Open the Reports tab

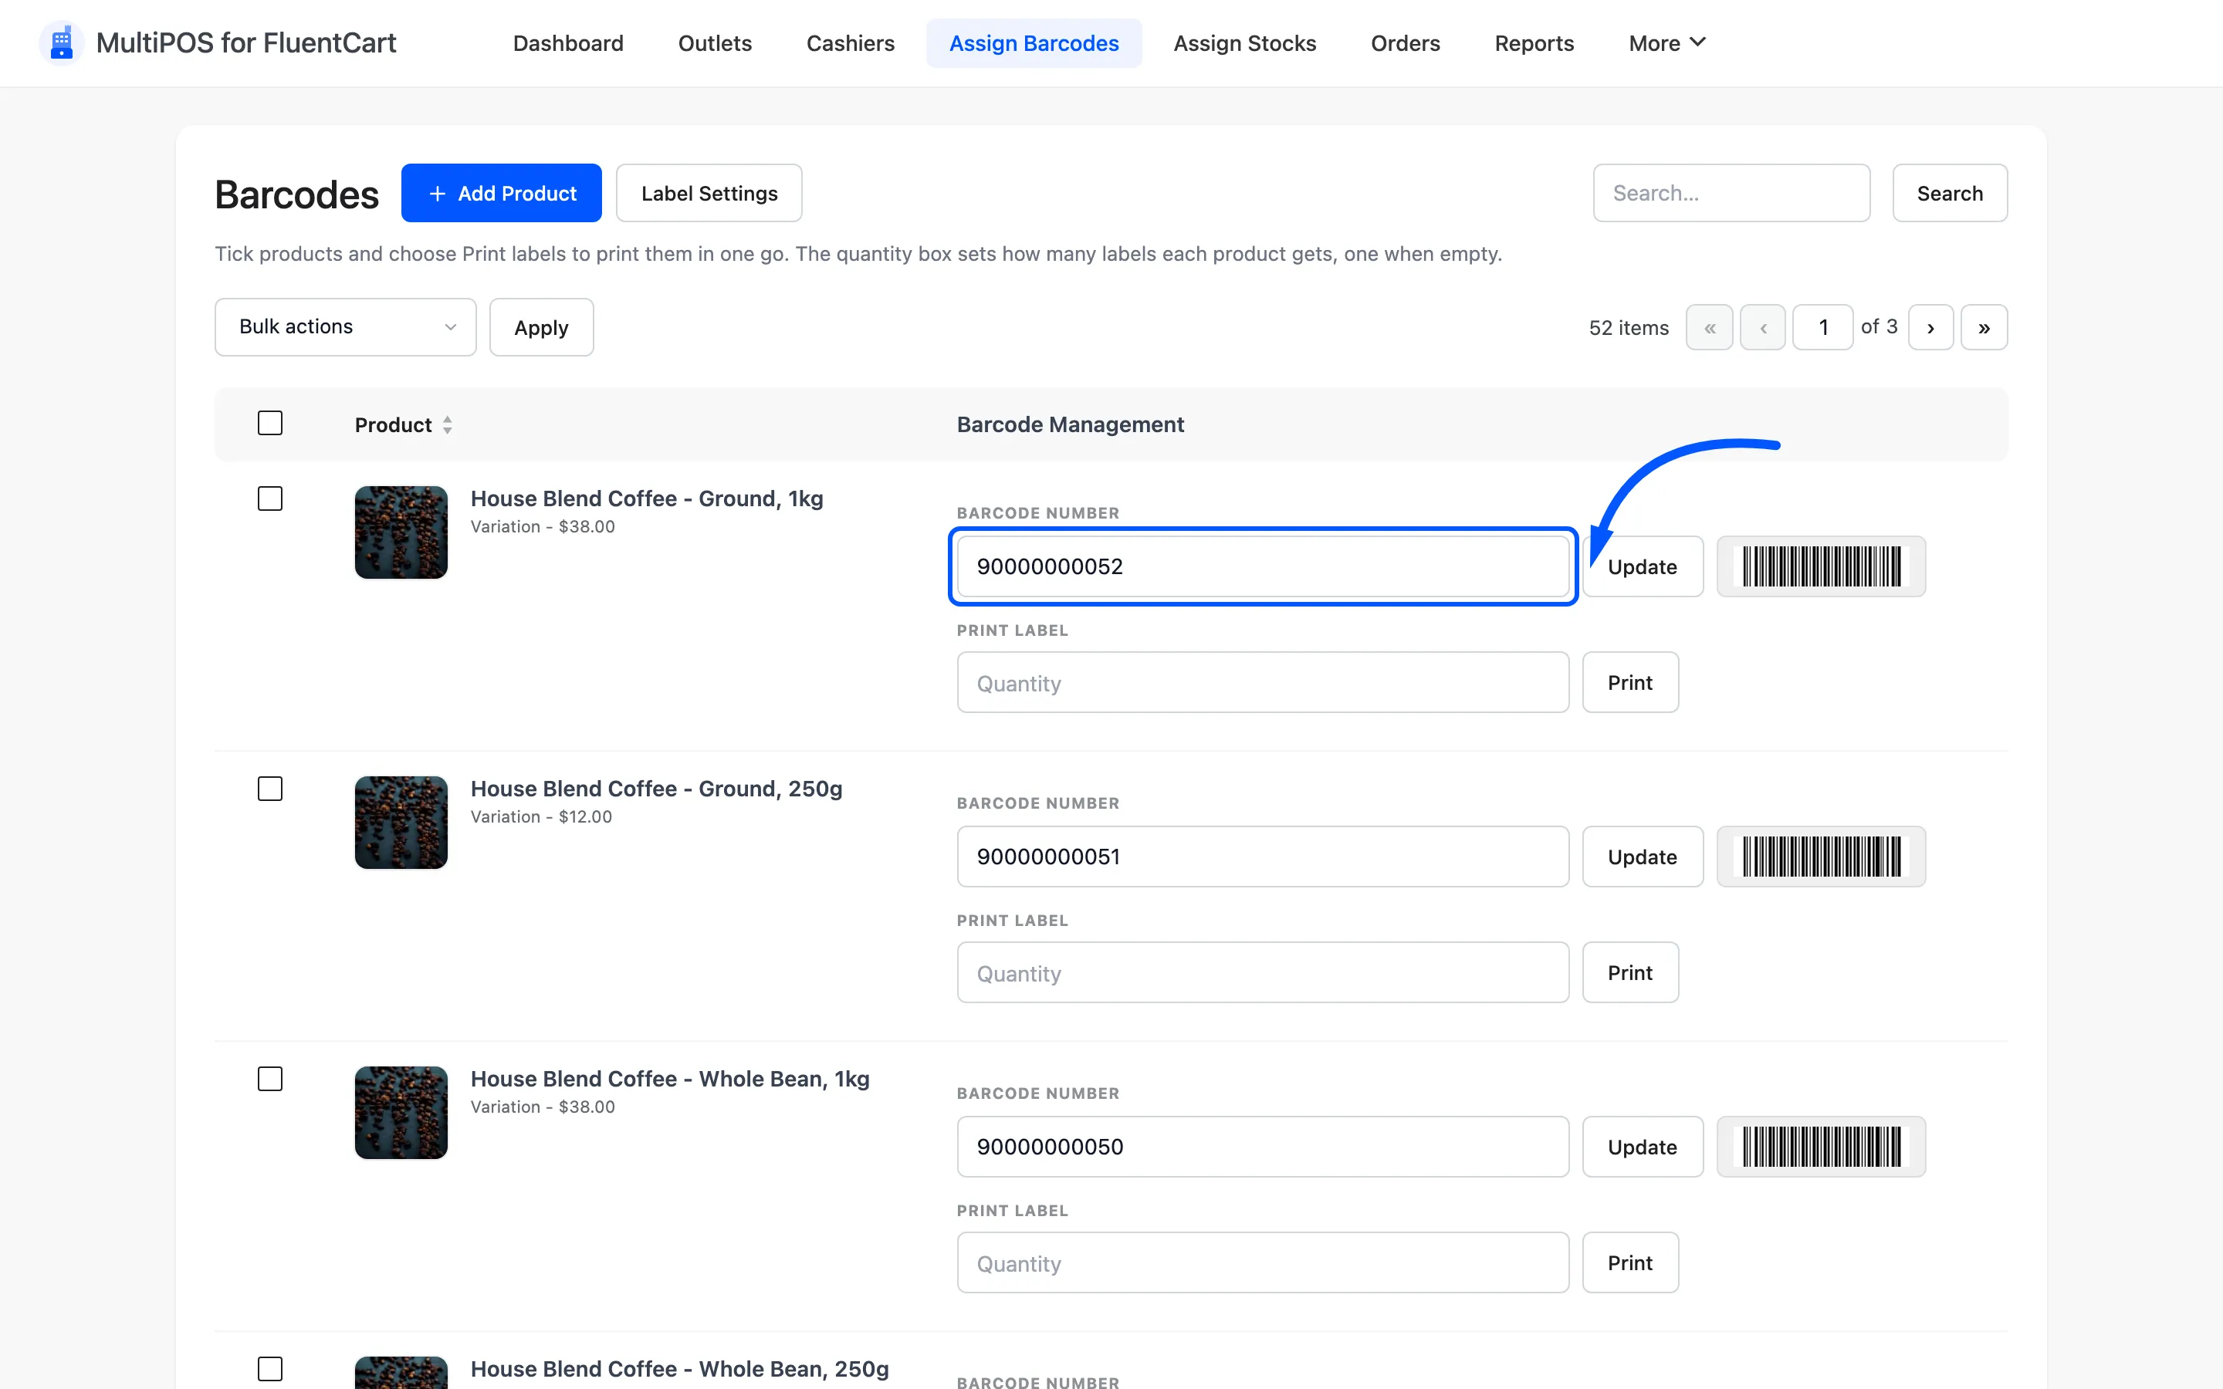[x=1534, y=43]
